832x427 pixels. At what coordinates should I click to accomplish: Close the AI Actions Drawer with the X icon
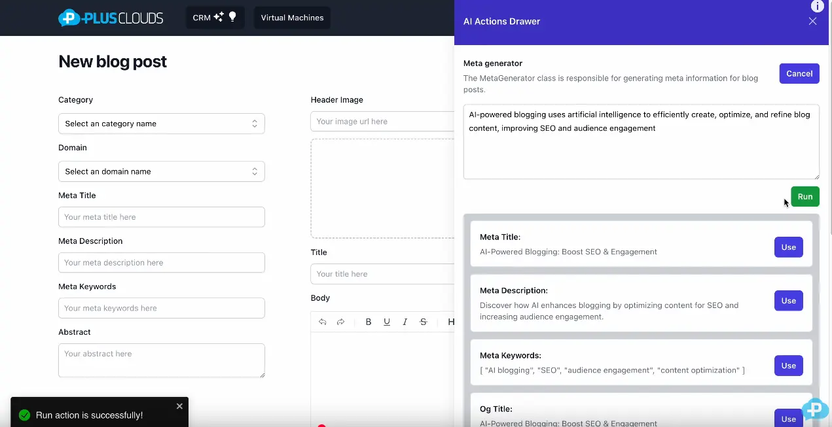click(812, 22)
